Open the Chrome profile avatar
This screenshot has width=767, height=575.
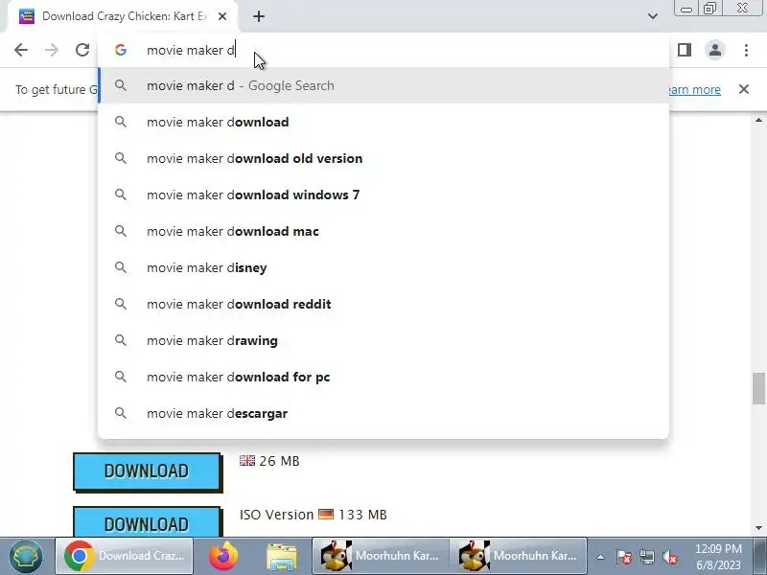(714, 50)
